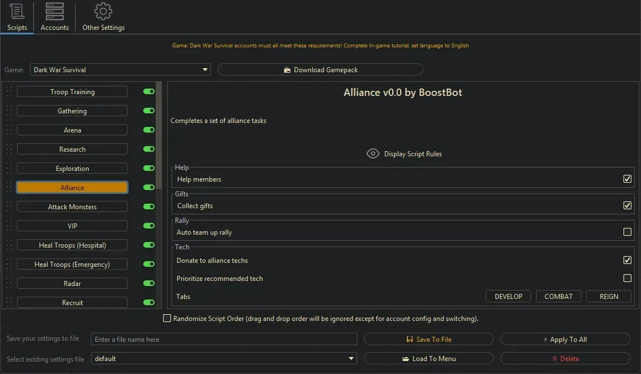Click the Display Script Rules label
Viewport: 641px width, 374px height.
pos(413,153)
